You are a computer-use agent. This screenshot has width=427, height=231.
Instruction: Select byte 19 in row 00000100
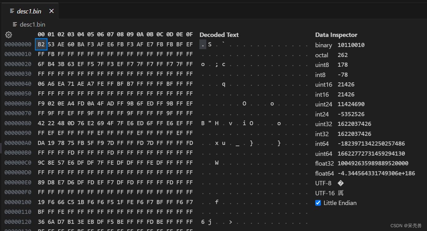(41, 202)
